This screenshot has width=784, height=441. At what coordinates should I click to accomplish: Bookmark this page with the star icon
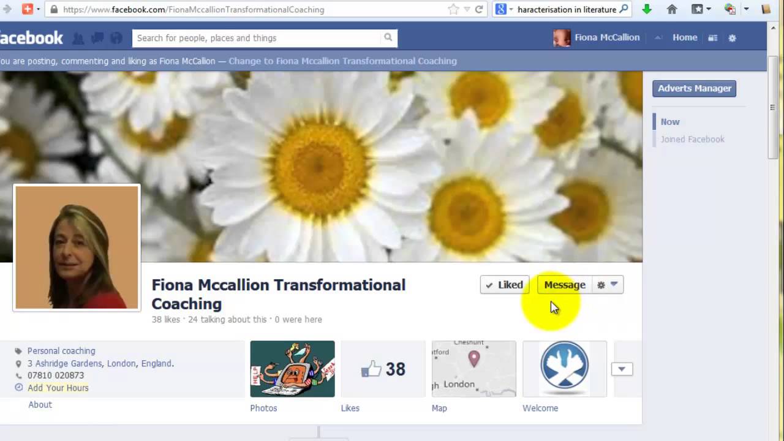click(x=453, y=9)
